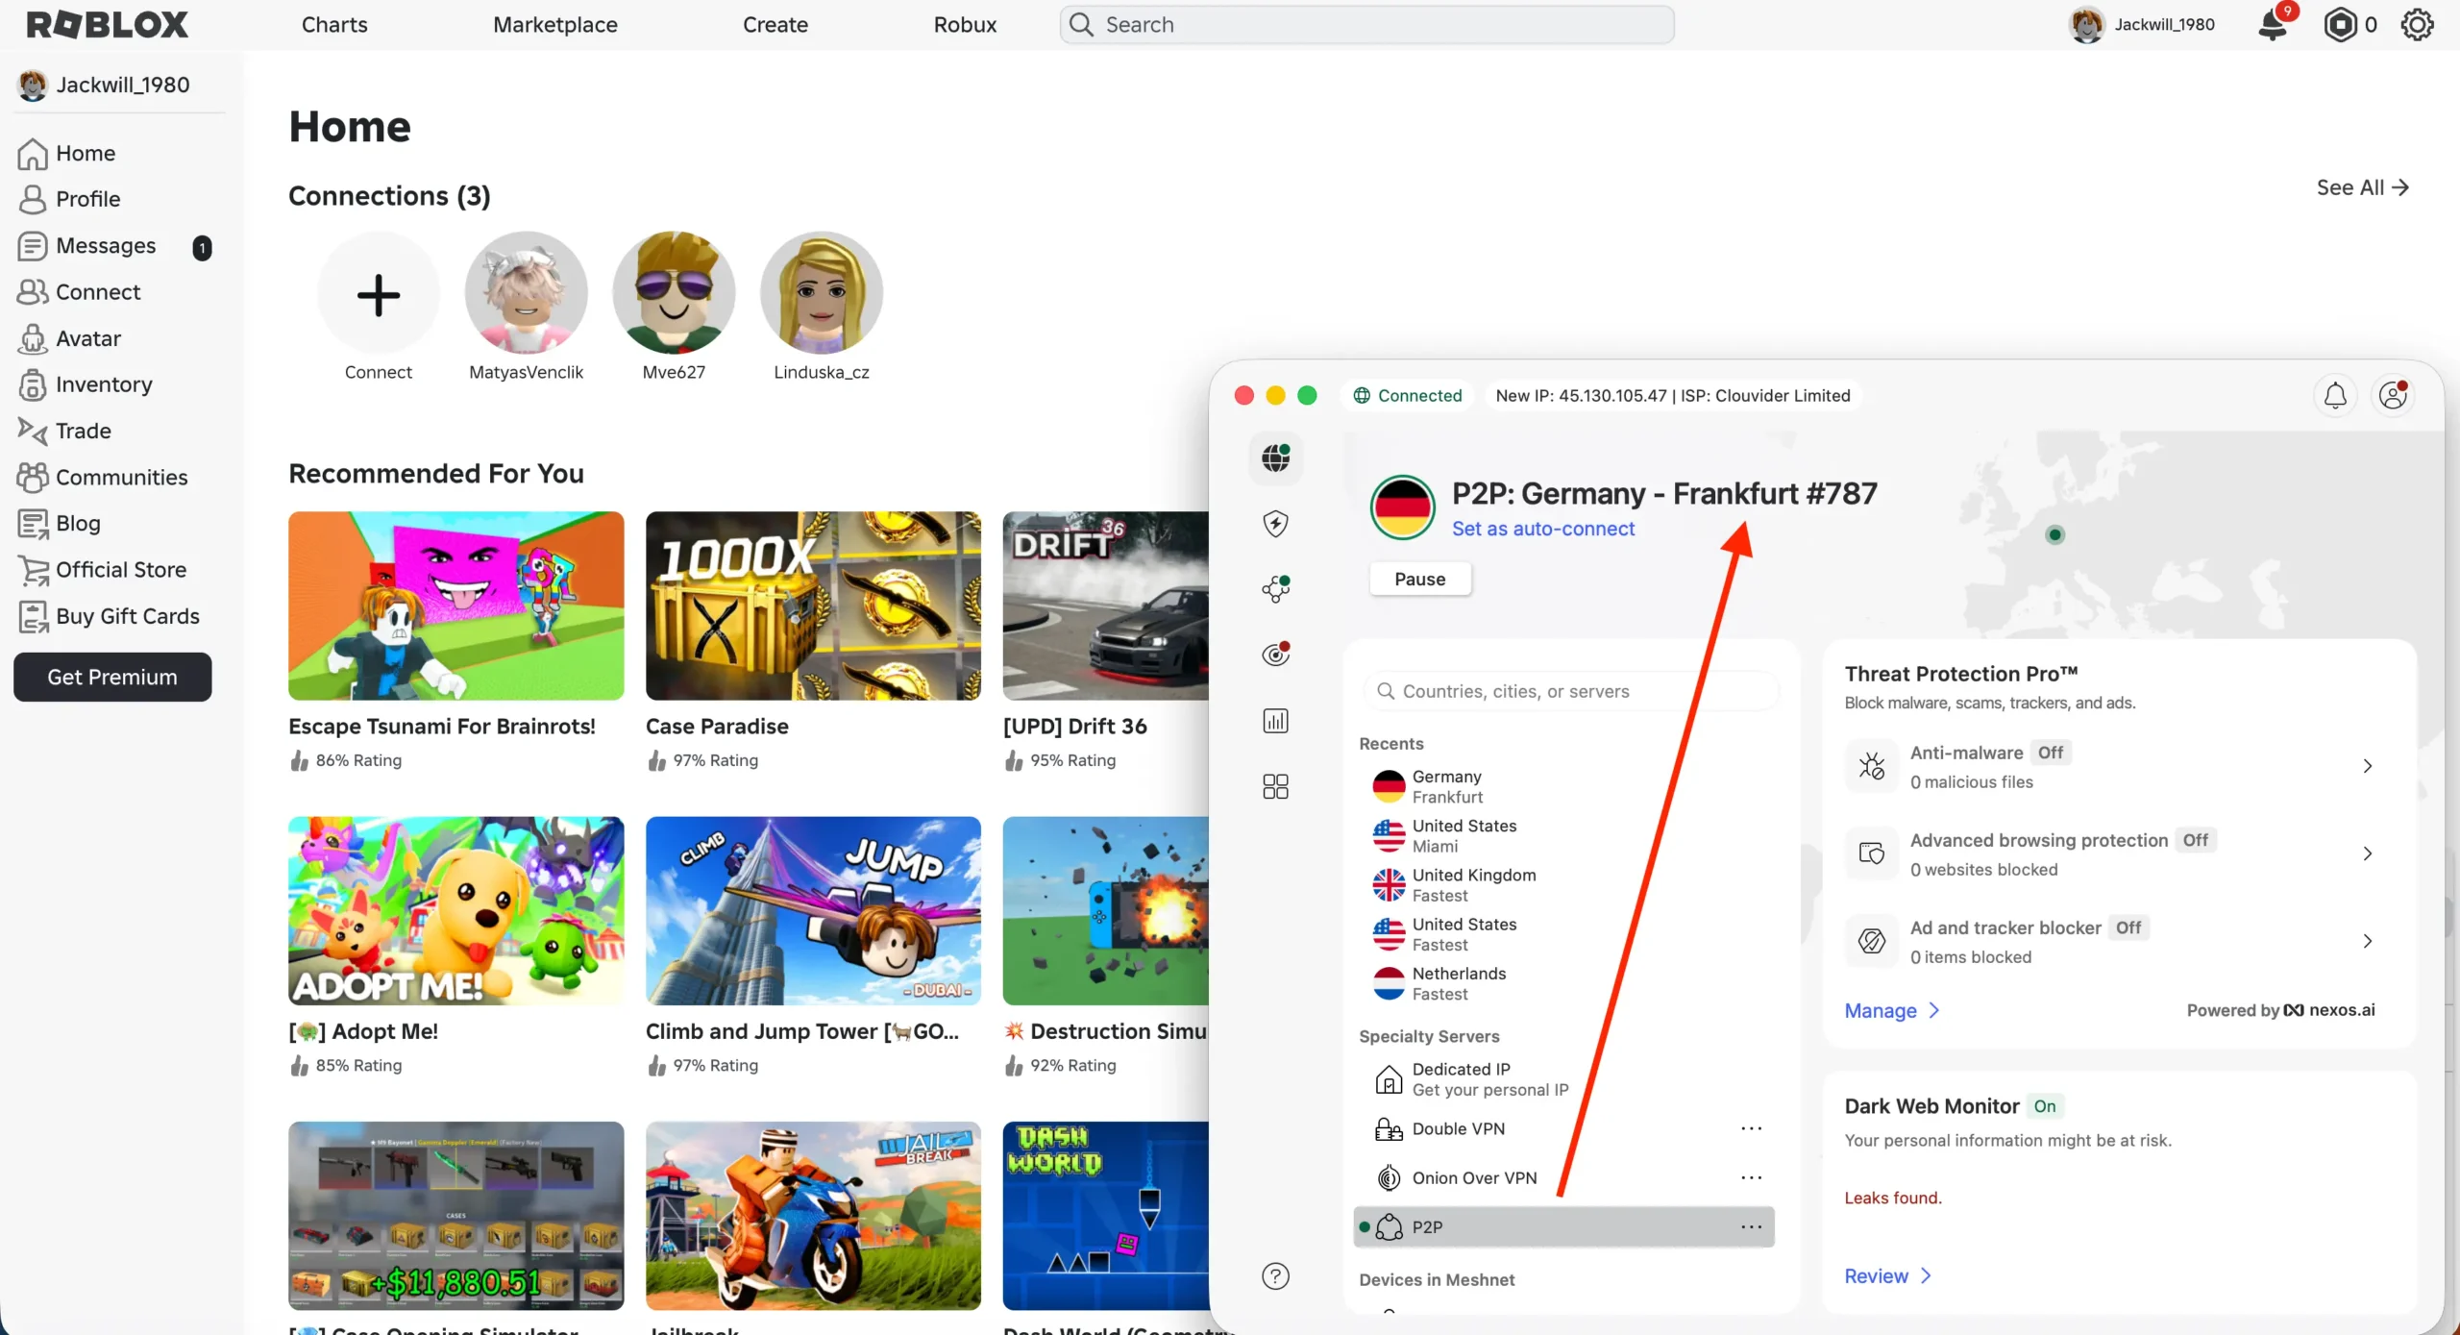
Task: Open more options for Onion Over VPN
Action: pyautogui.click(x=1751, y=1177)
